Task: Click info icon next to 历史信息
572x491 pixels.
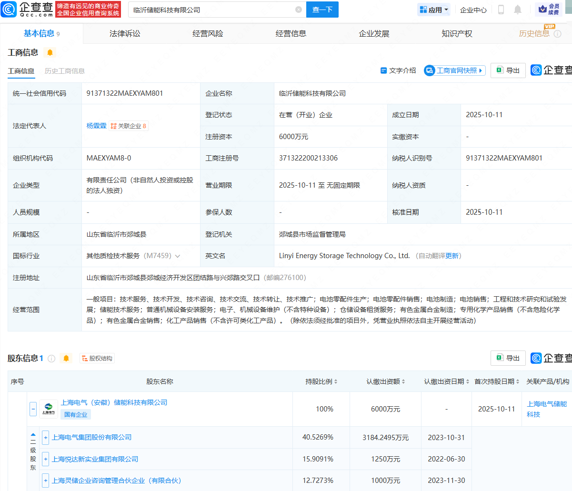Action: coord(558,34)
